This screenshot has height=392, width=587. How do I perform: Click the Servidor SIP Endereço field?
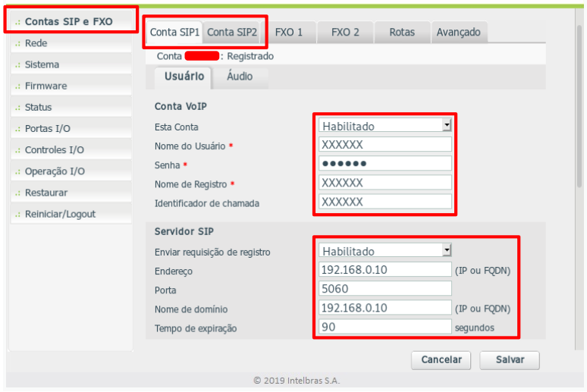[385, 269]
